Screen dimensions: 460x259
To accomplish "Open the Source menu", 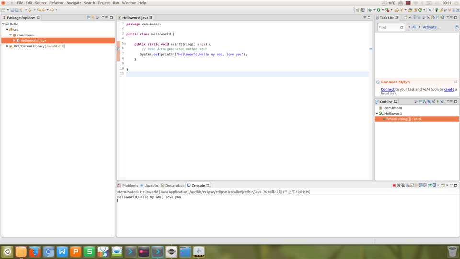I will (x=41, y=3).
